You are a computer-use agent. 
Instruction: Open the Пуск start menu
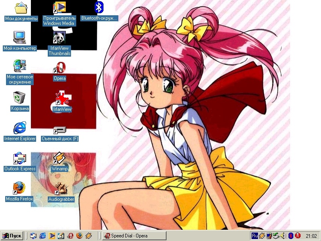pyautogui.click(x=12, y=236)
